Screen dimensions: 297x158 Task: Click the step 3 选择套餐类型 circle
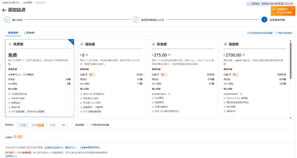click(264, 20)
